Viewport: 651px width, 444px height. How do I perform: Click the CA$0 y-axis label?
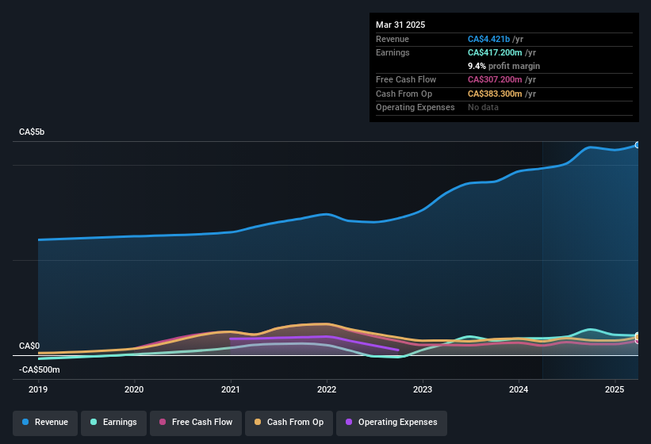(29, 346)
